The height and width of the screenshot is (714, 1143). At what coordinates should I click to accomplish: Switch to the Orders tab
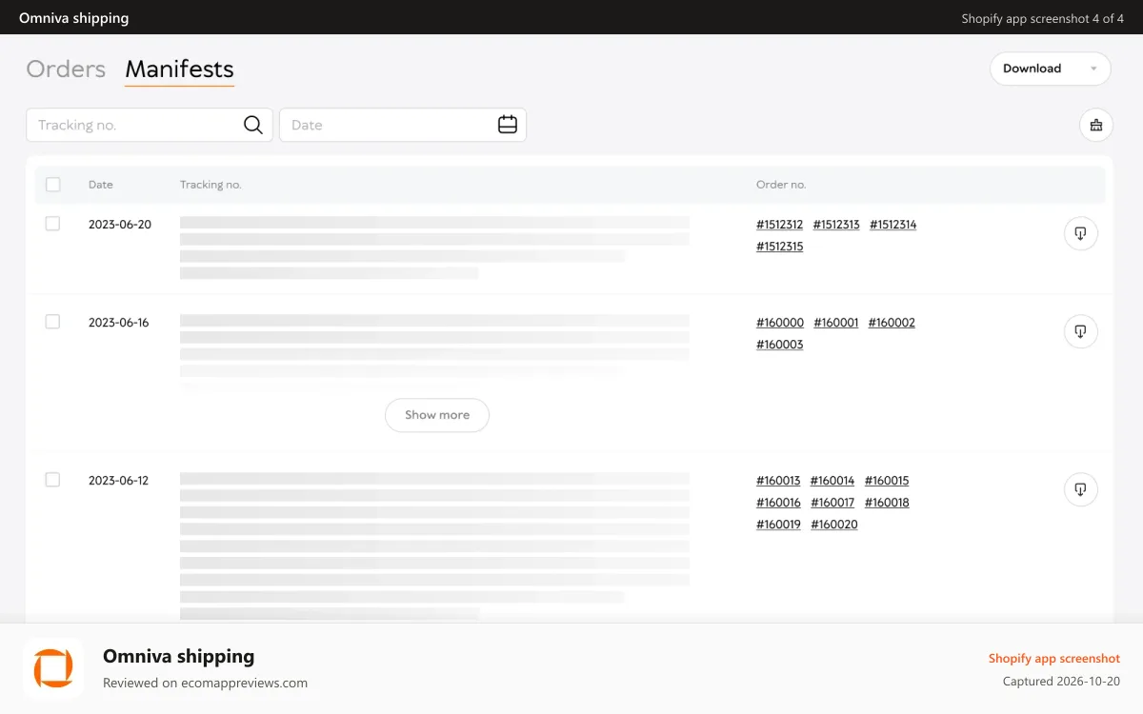coord(66,69)
